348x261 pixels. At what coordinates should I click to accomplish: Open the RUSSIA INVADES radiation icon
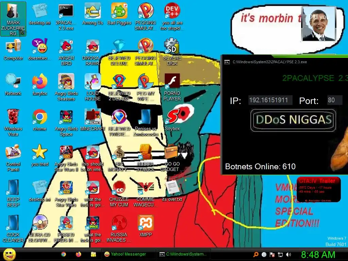tap(119, 229)
